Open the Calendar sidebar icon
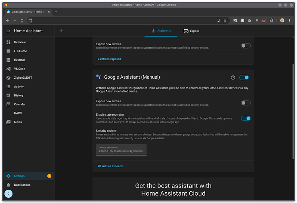The image size is (297, 203). click(9, 104)
